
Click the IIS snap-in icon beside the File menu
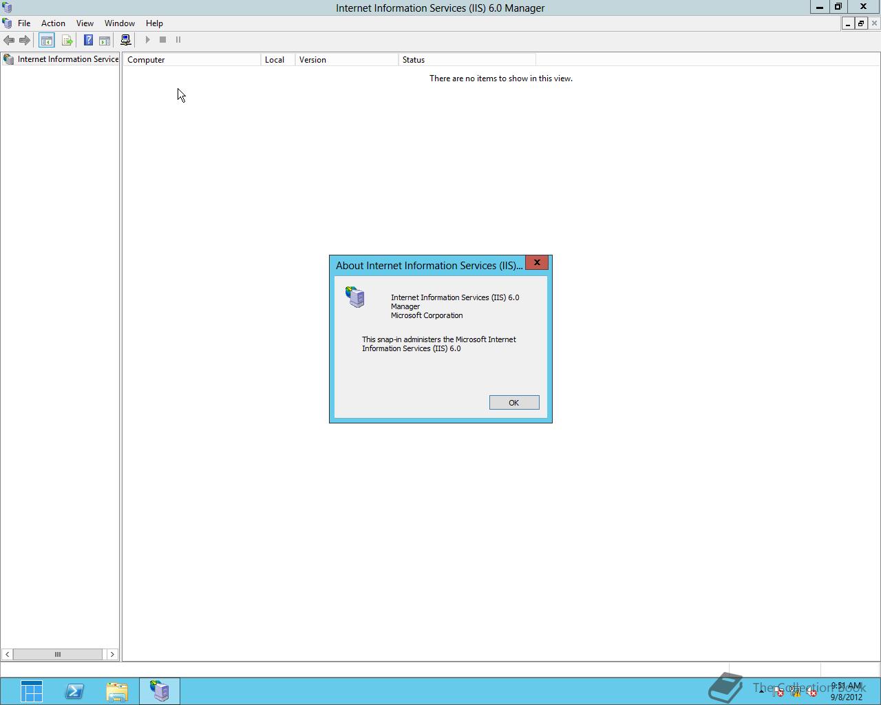pos(7,23)
